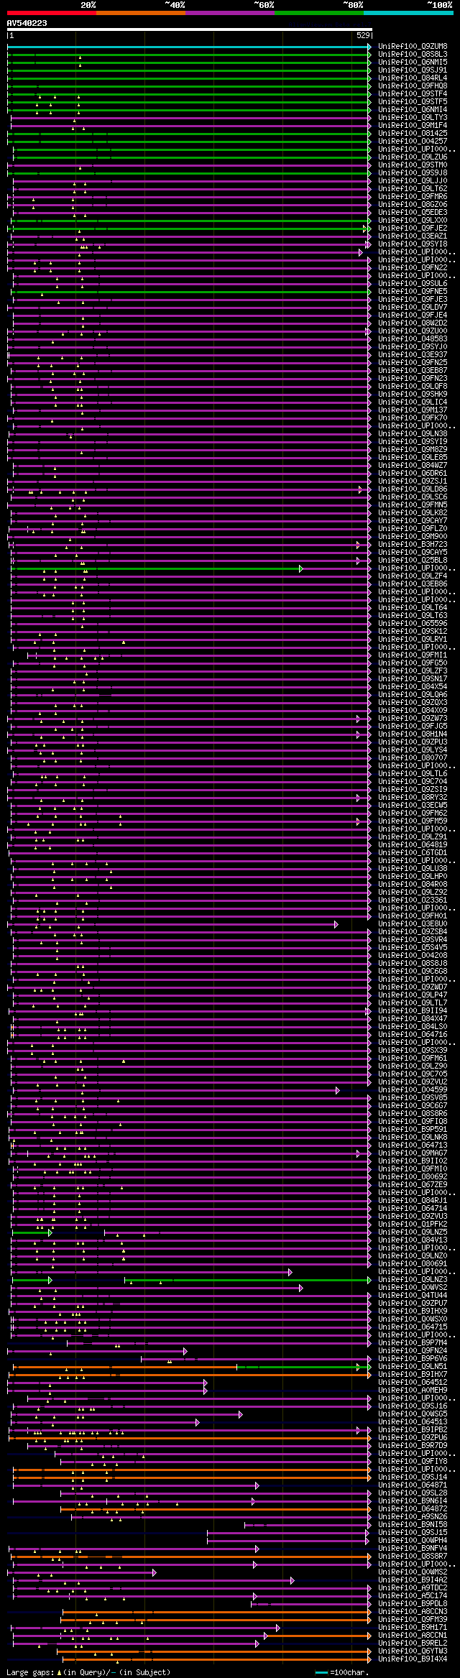Screen dimensions: 460x1678
Task: Open hit UniRef100_Q9ZUM8
Action: [x=413, y=47]
